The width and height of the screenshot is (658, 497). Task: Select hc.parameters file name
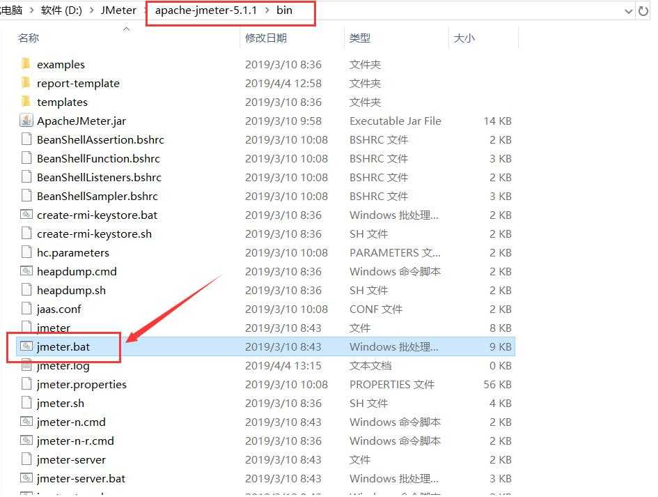point(73,252)
